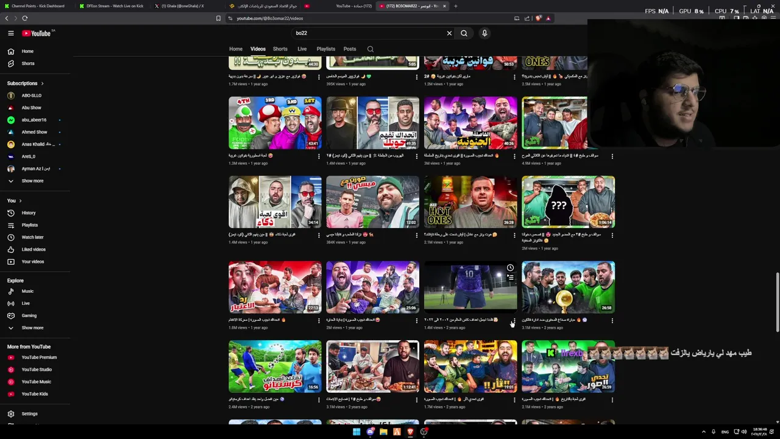The image size is (780, 439).
Task: Click the browser address bar URL
Action: click(270, 18)
